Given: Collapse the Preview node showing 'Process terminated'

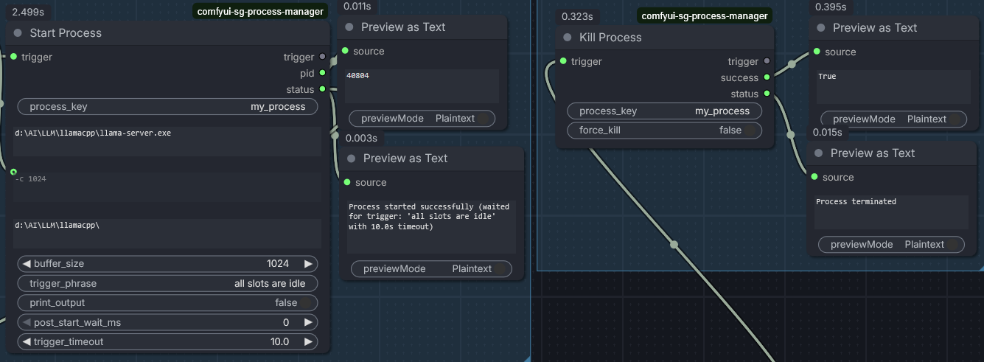Looking at the screenshot, I should [819, 153].
